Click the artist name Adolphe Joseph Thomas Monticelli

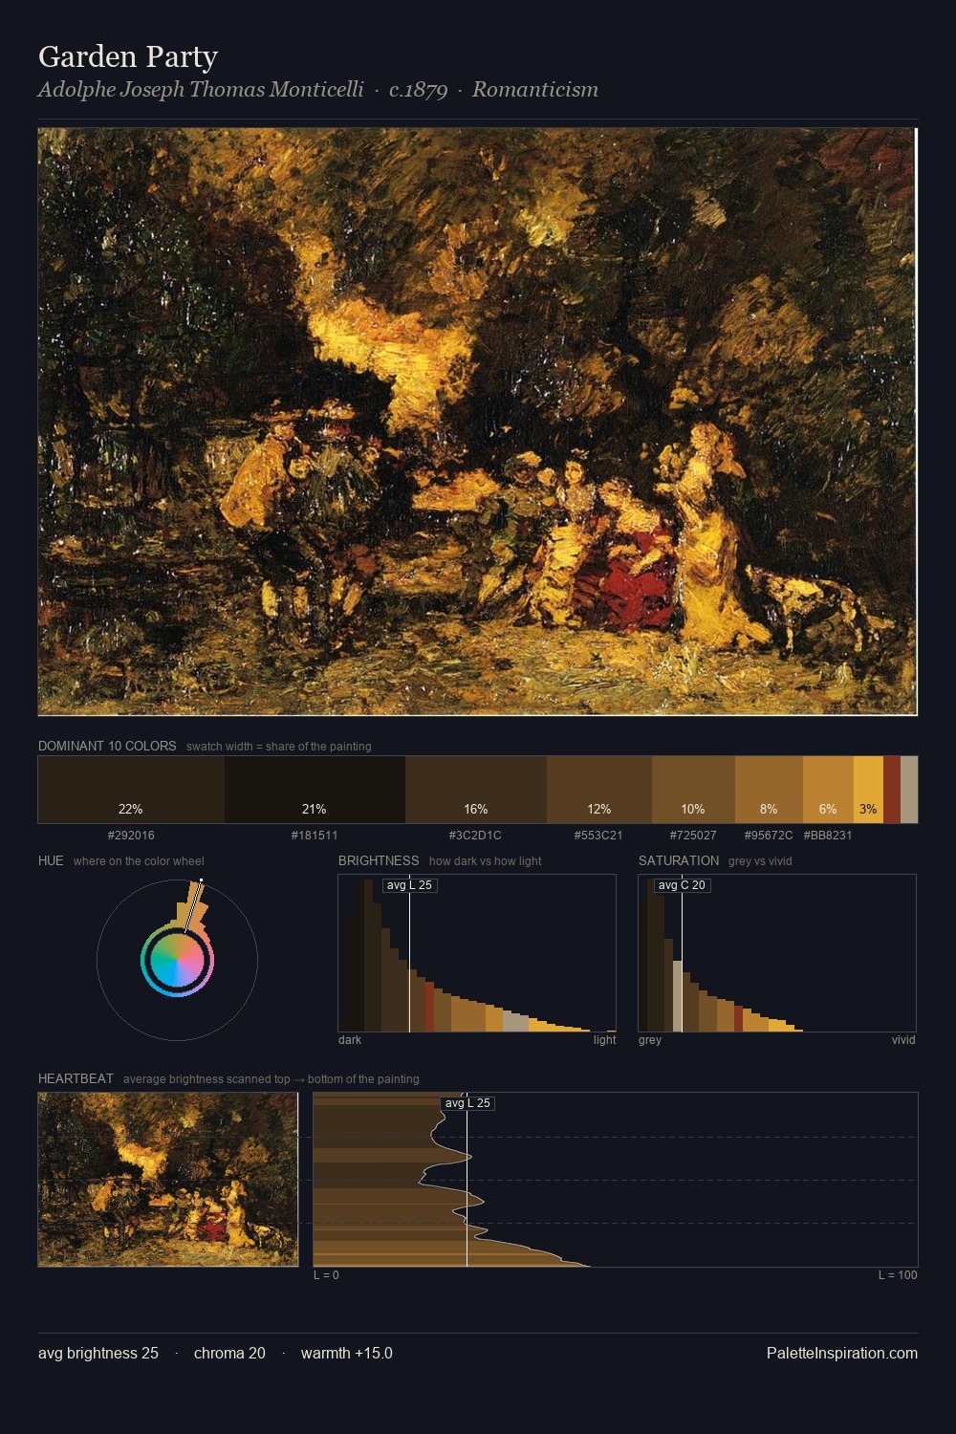click(x=201, y=90)
